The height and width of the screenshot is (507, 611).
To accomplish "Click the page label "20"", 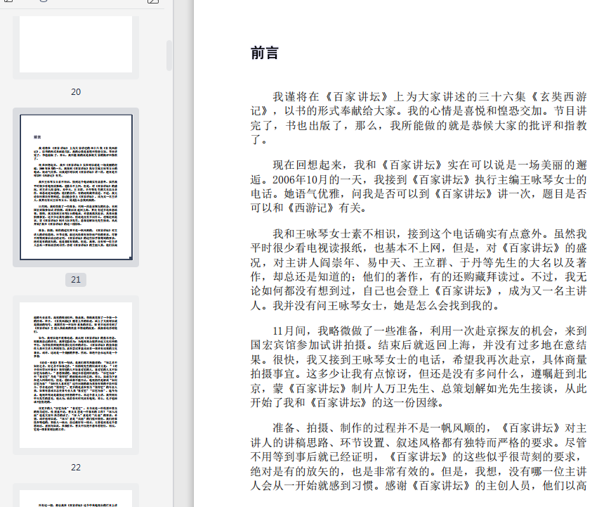I will coord(76,91).
